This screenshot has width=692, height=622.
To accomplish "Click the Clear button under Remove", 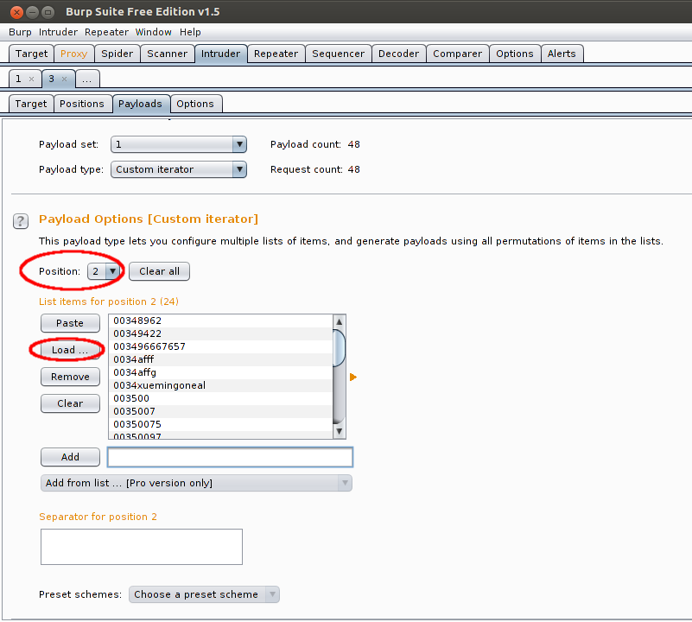I will 70,403.
